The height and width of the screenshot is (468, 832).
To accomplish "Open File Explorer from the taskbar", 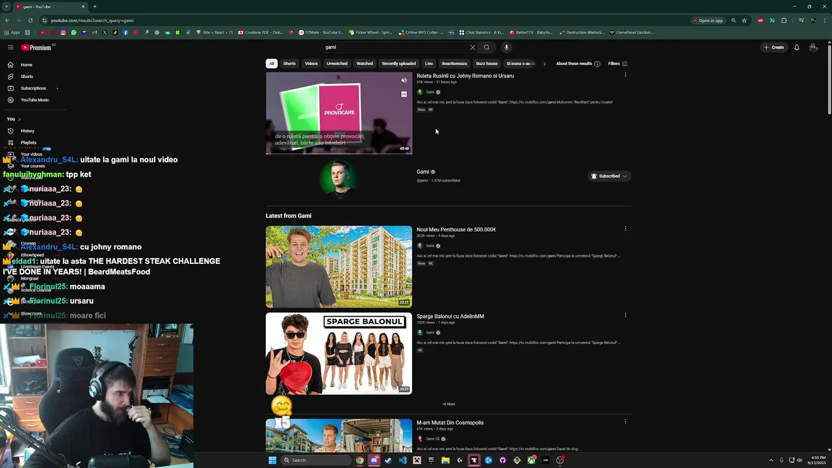I will coord(445,460).
